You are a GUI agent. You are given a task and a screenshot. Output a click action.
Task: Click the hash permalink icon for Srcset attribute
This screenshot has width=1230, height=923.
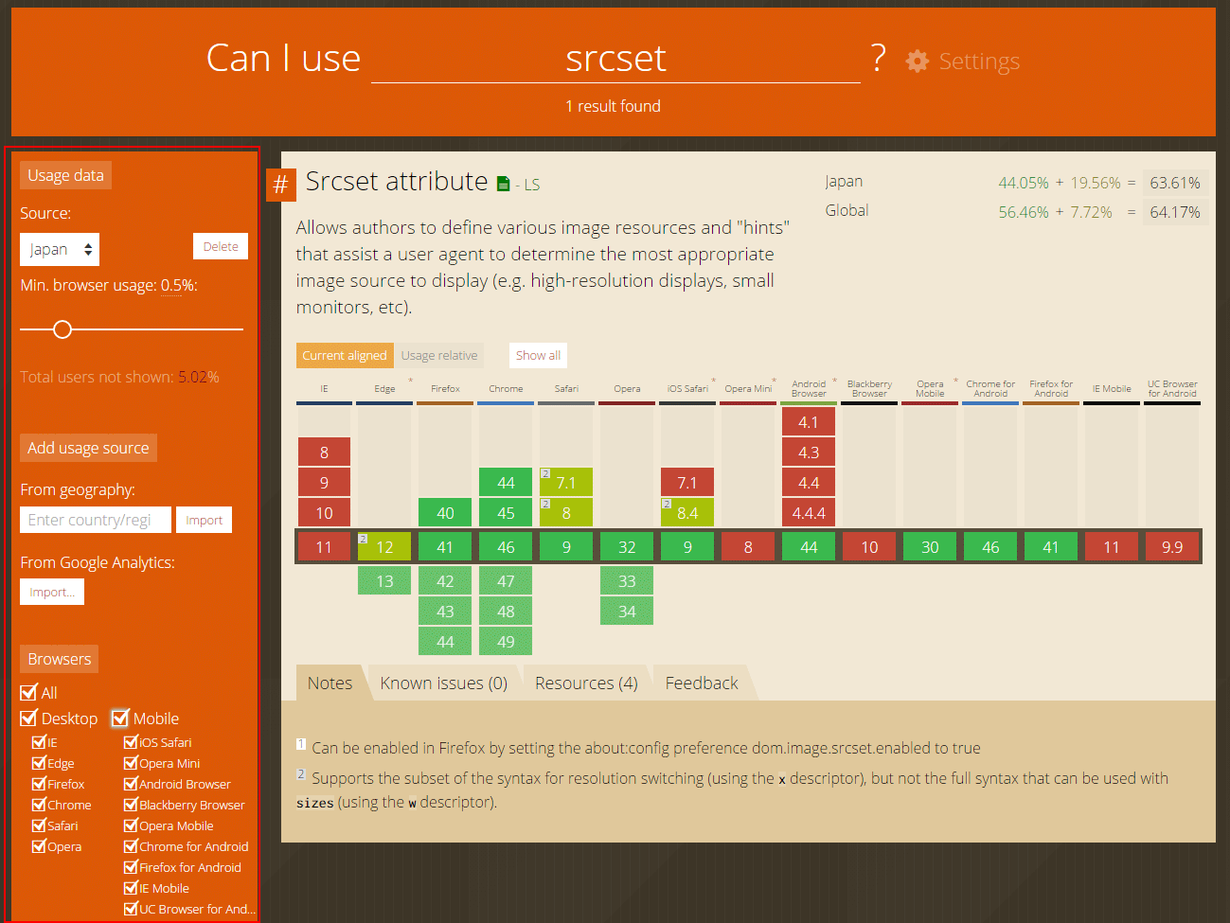tap(281, 184)
